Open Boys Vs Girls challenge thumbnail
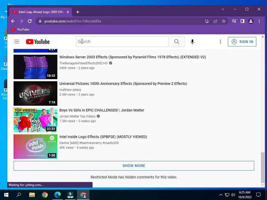 click(x=35, y=120)
